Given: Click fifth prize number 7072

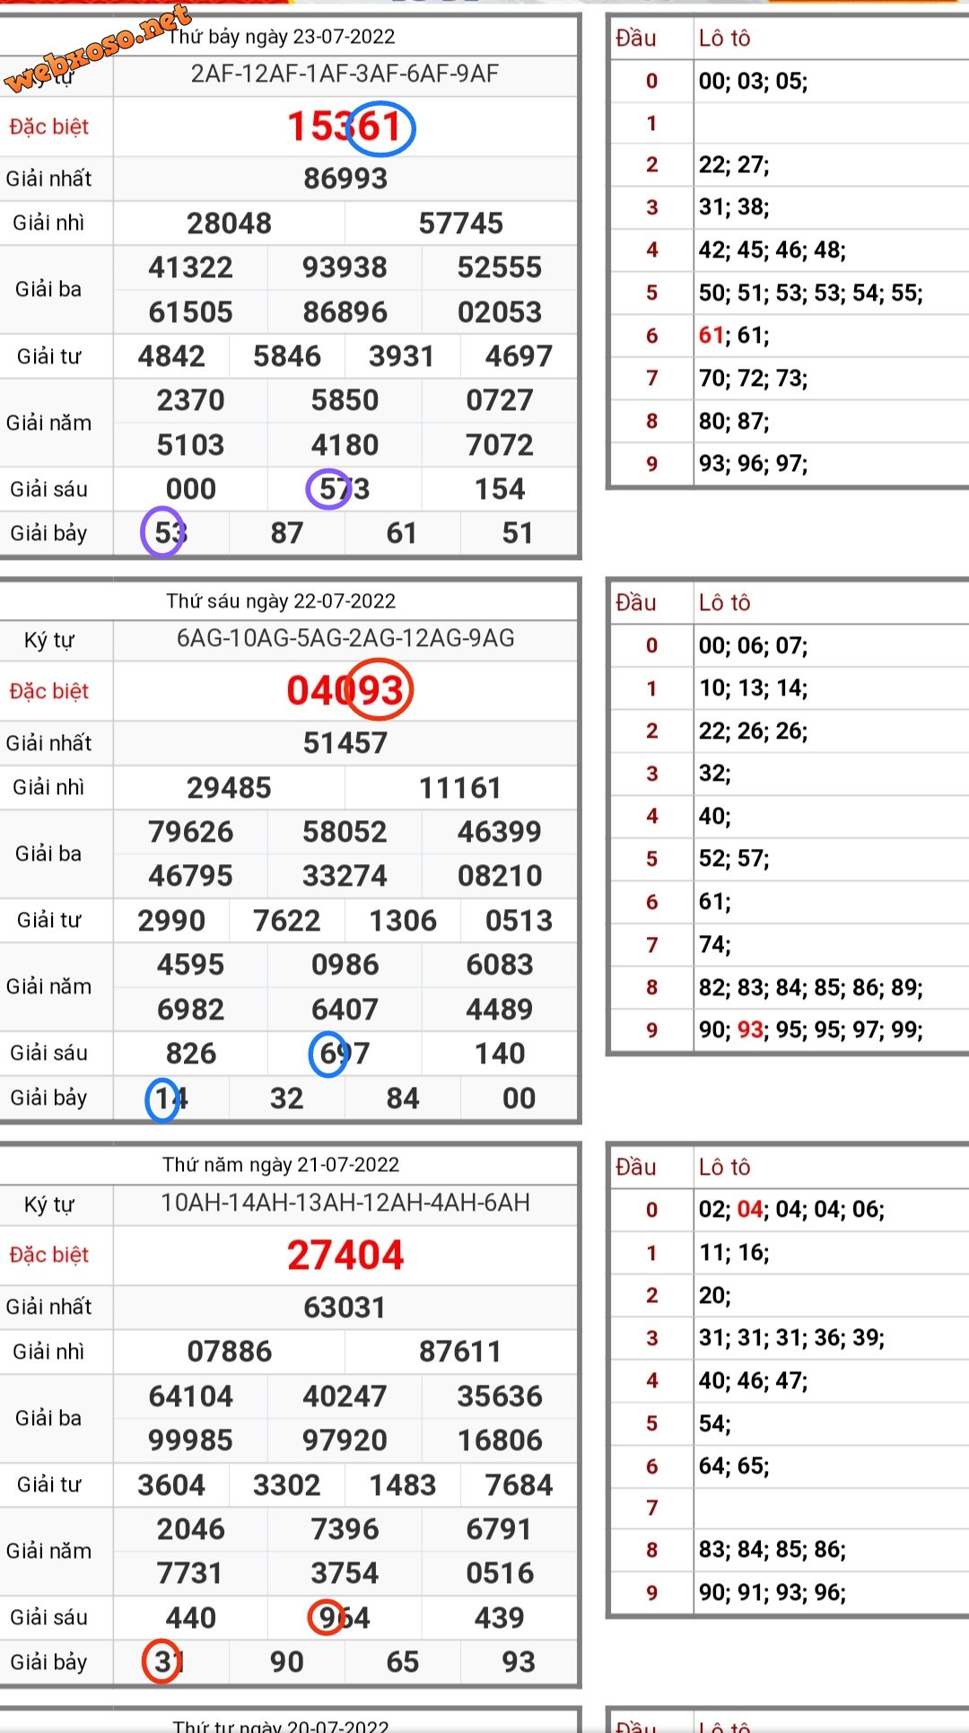Looking at the screenshot, I should pos(499,445).
